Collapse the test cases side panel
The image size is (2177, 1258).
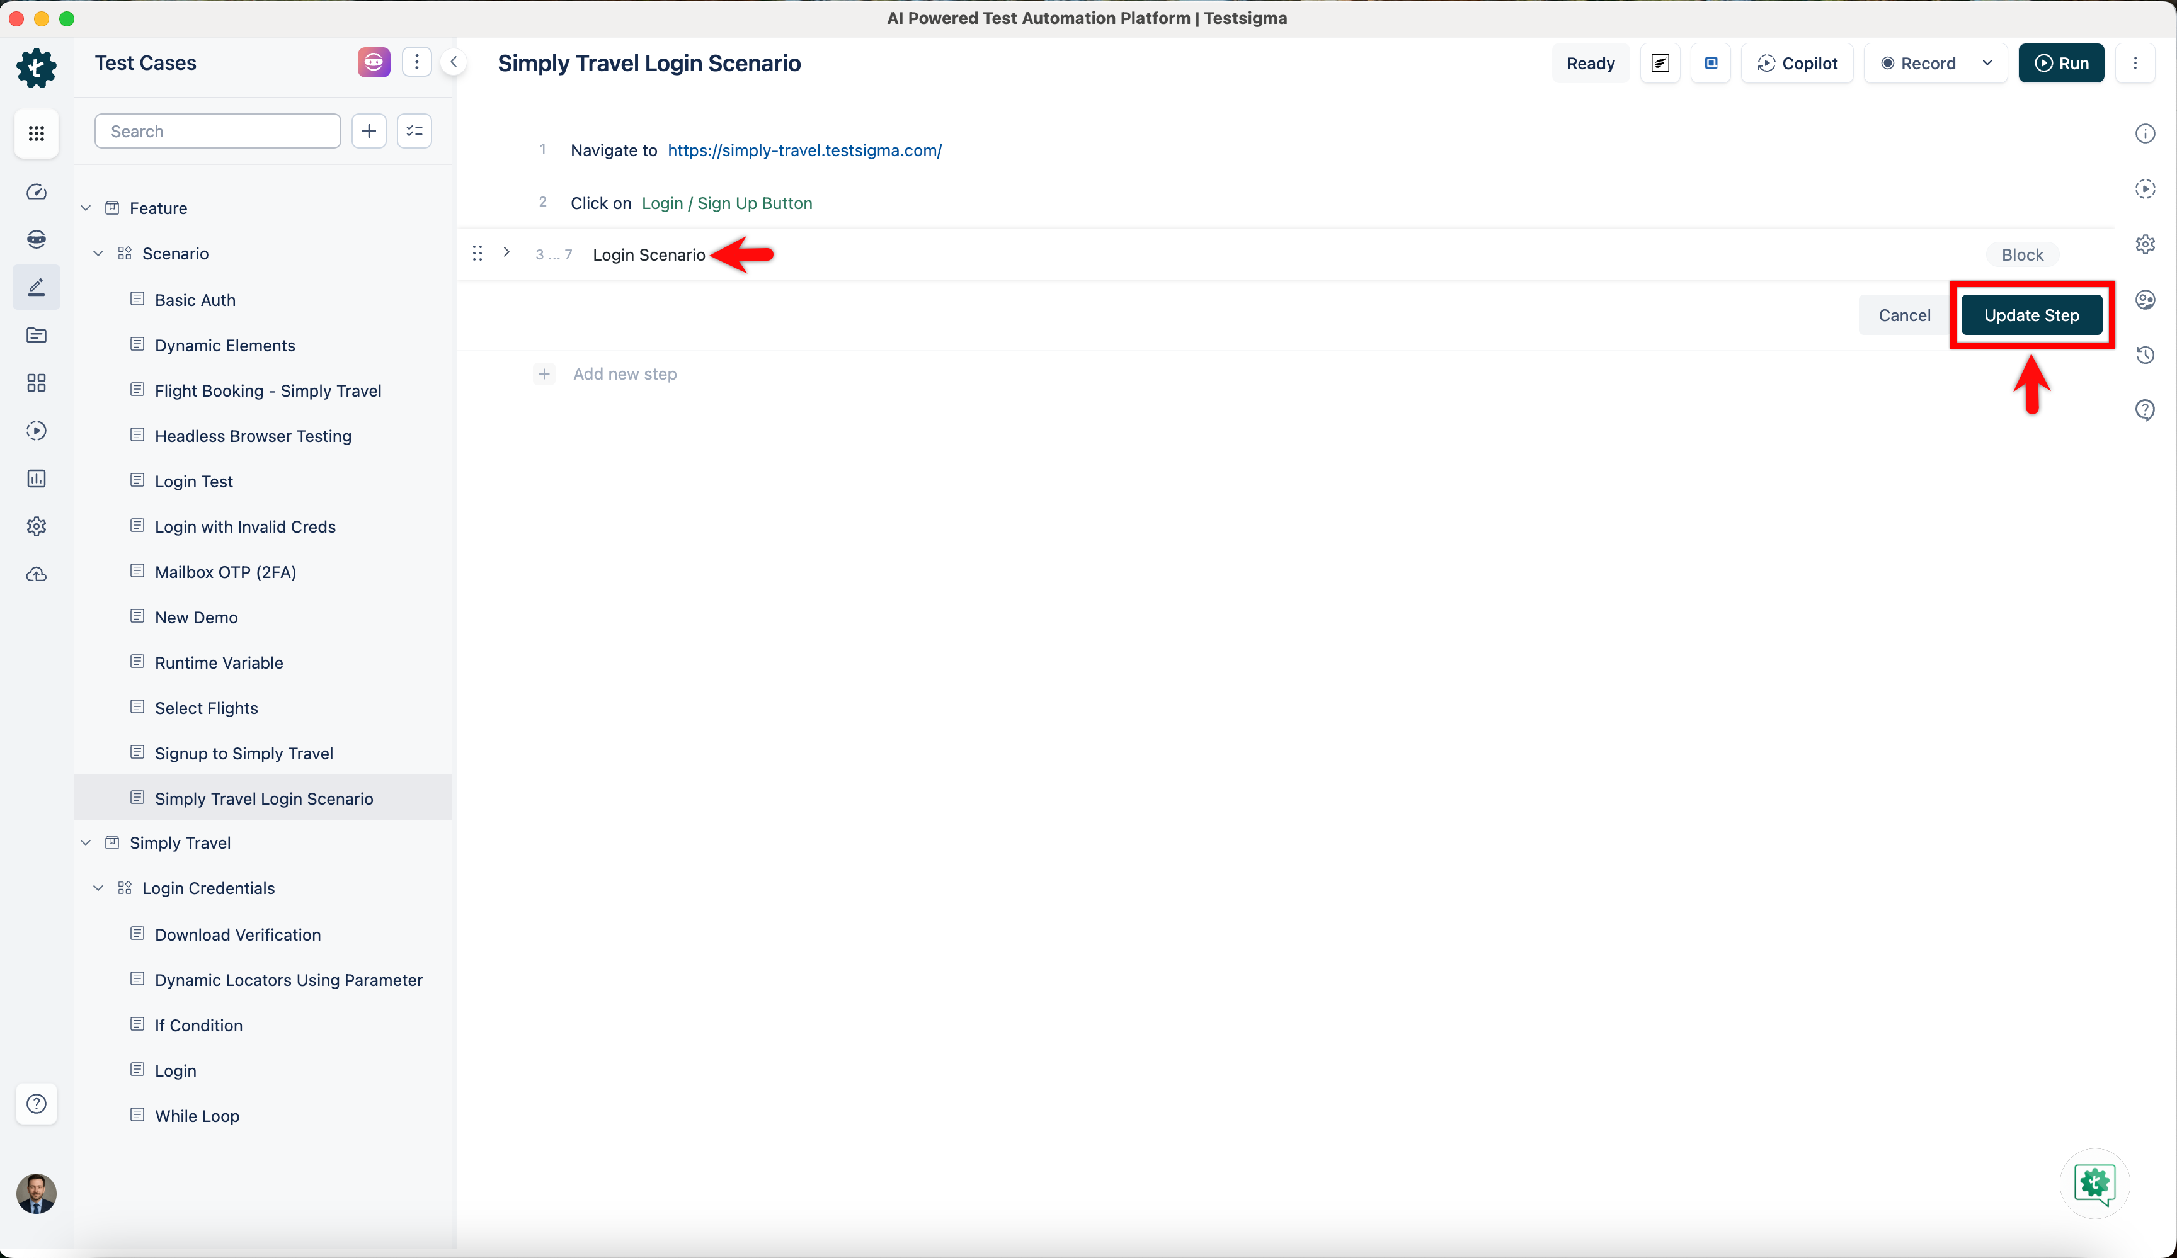point(454,62)
